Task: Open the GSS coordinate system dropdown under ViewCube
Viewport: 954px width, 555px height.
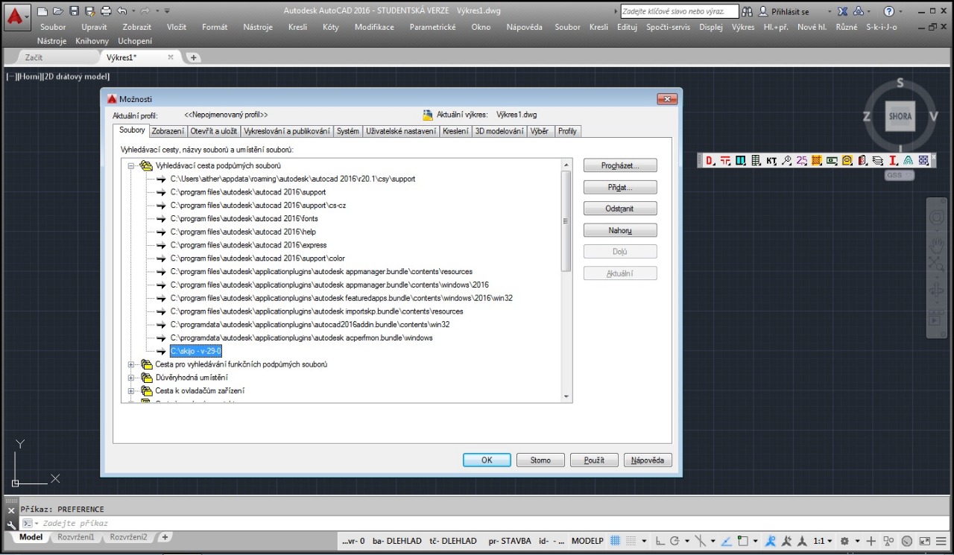Action: tap(900, 176)
